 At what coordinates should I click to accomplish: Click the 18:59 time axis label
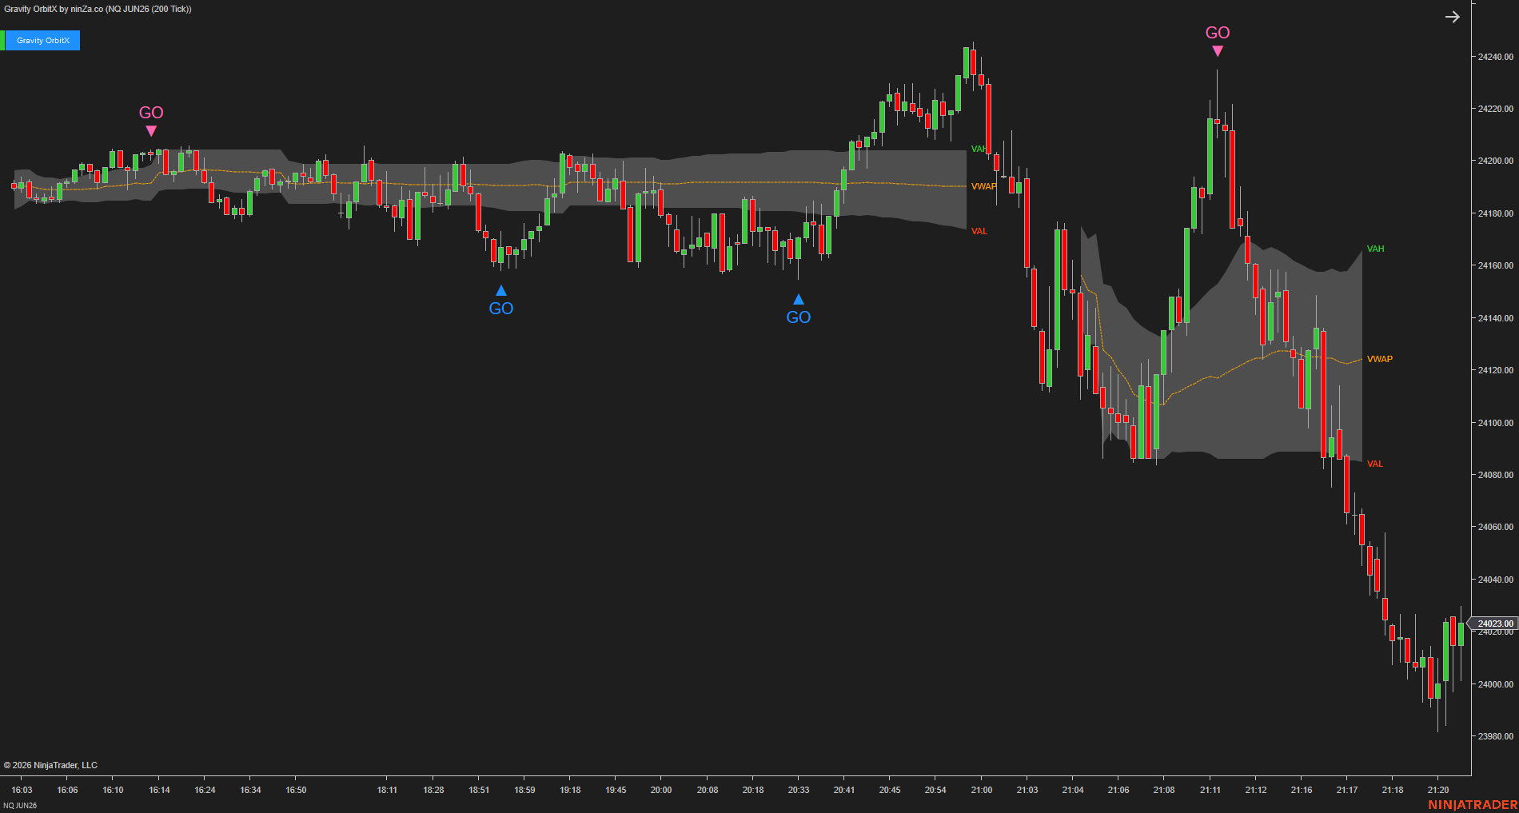524,790
